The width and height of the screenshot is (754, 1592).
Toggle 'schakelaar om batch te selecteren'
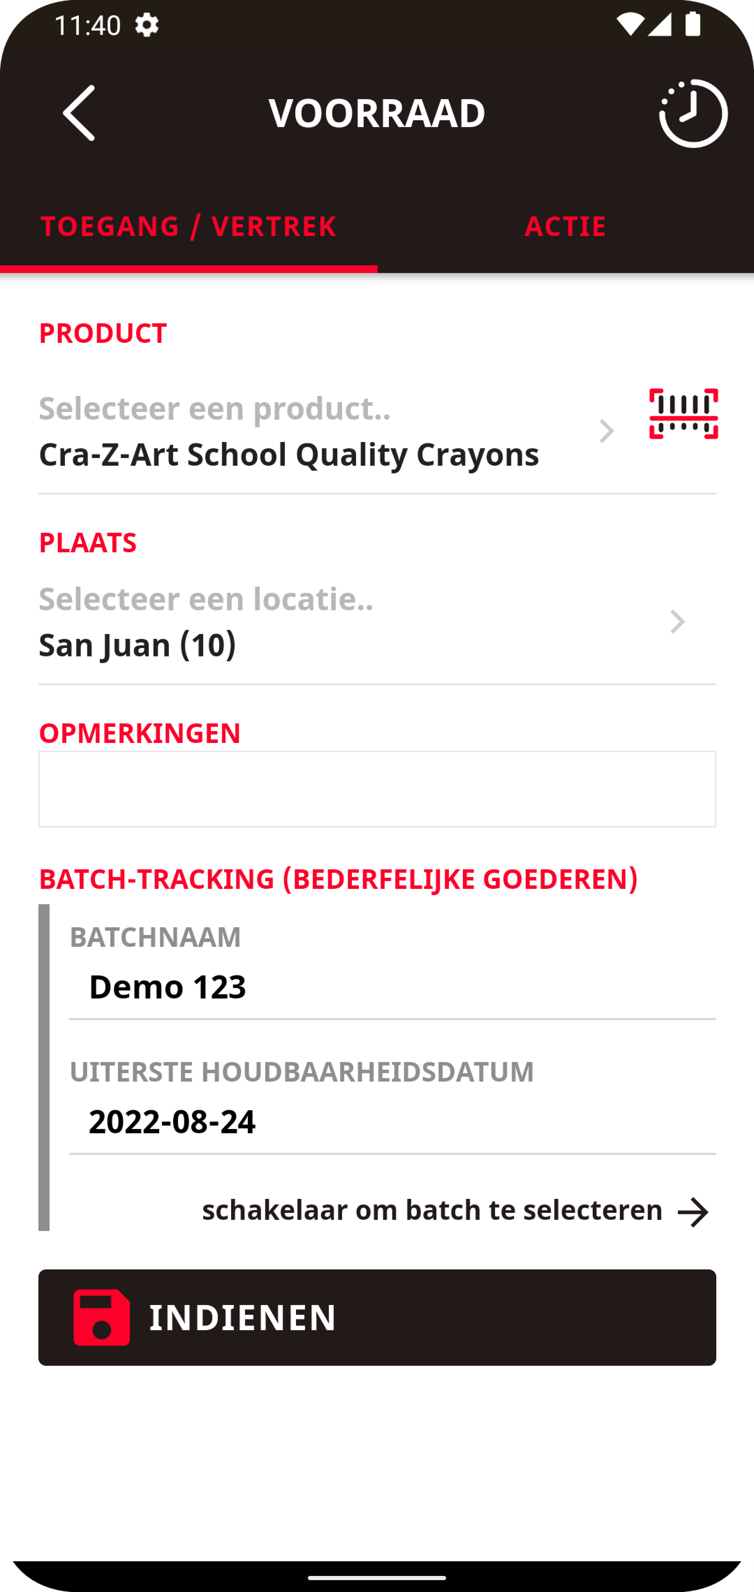pyautogui.click(x=432, y=1210)
